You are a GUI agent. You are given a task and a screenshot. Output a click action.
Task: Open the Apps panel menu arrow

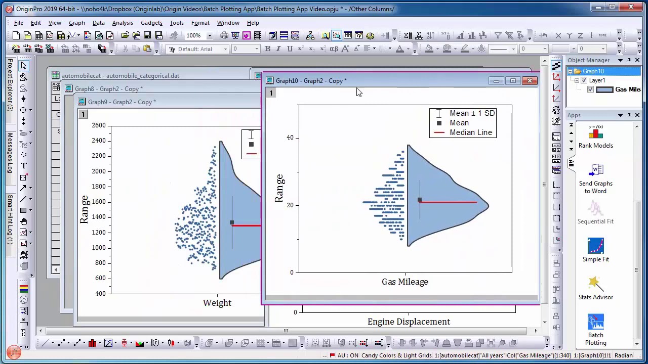pos(621,115)
